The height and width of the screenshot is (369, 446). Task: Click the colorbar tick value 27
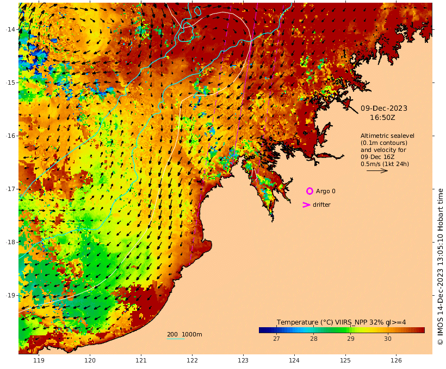pyautogui.click(x=276, y=339)
